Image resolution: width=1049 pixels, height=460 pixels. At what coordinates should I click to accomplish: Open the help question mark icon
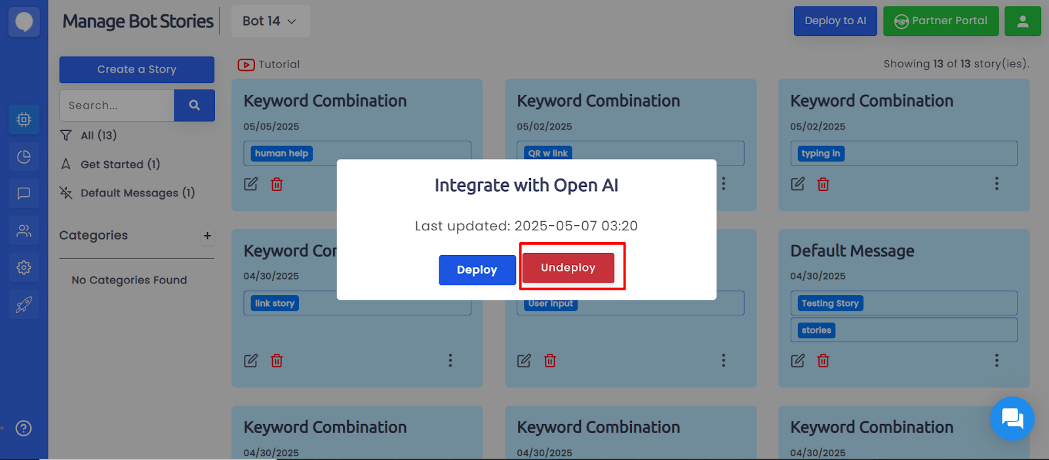tap(24, 429)
